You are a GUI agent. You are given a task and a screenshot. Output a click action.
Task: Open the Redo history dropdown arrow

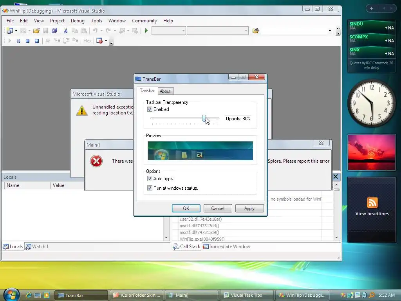click(115, 31)
